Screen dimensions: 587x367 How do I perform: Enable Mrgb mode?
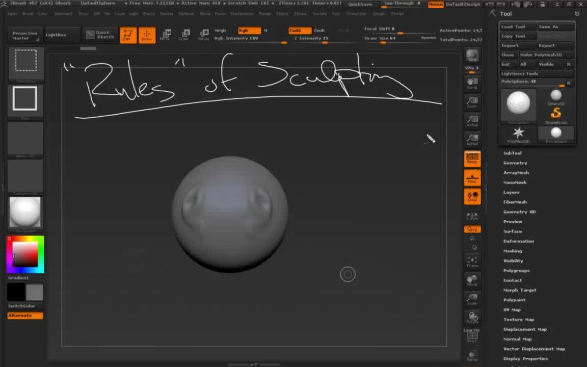point(220,31)
